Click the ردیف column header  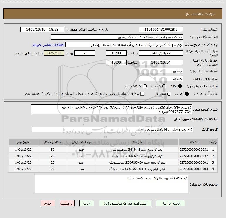[213, 142]
